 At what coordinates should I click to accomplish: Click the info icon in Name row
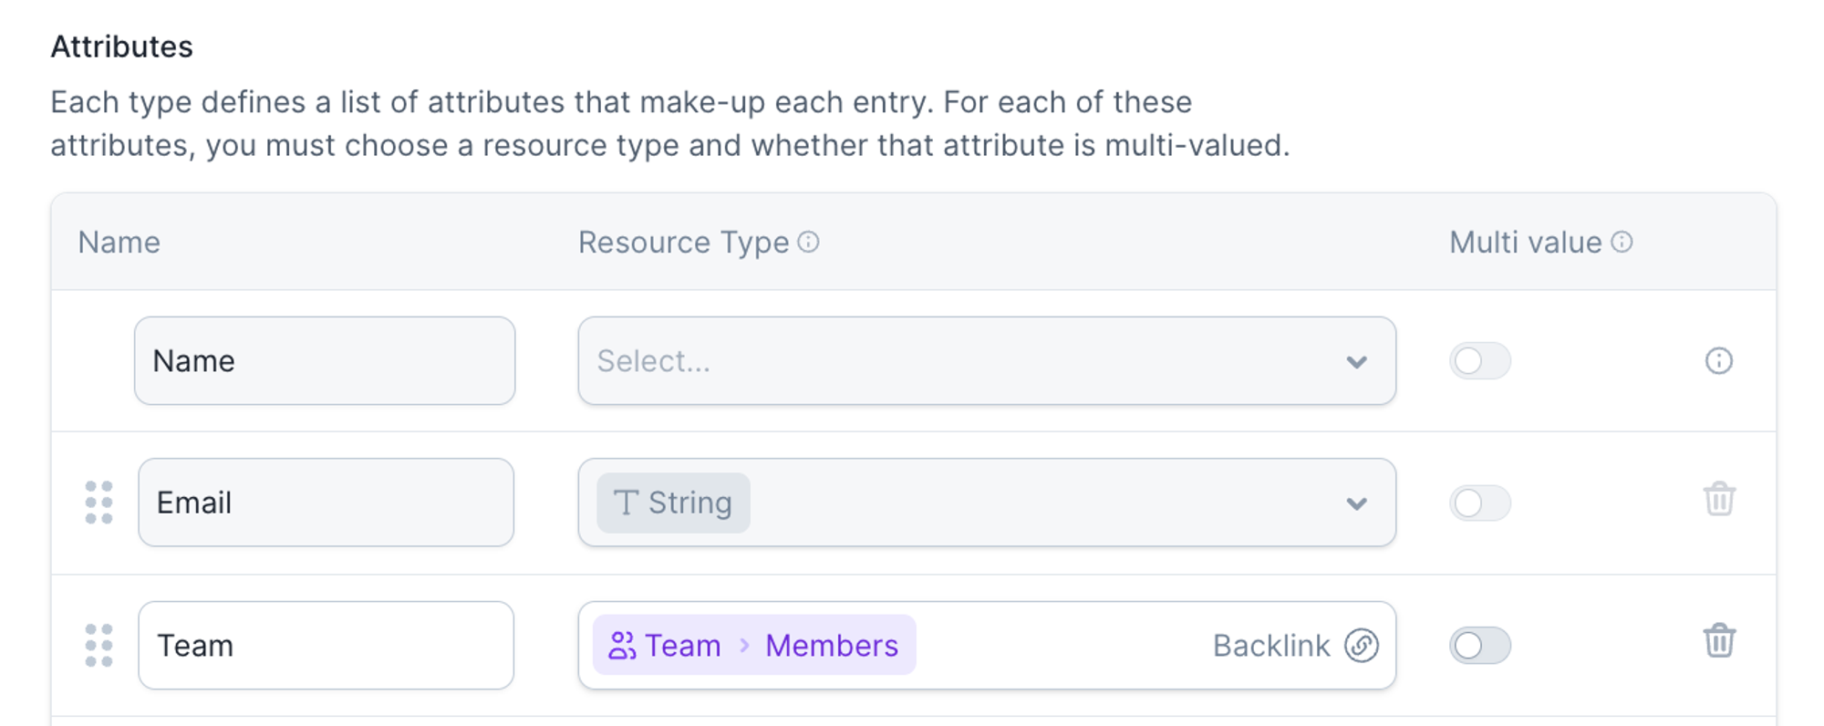(x=1718, y=361)
